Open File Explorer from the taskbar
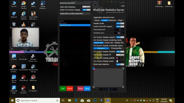This screenshot has height=103, width=184. [x=70, y=100]
